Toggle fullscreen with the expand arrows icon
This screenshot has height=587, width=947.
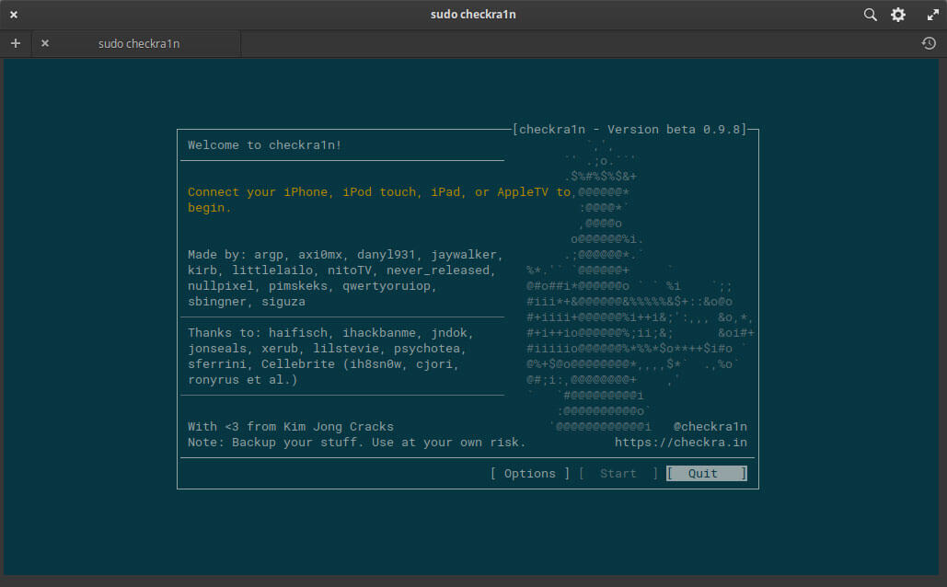930,15
